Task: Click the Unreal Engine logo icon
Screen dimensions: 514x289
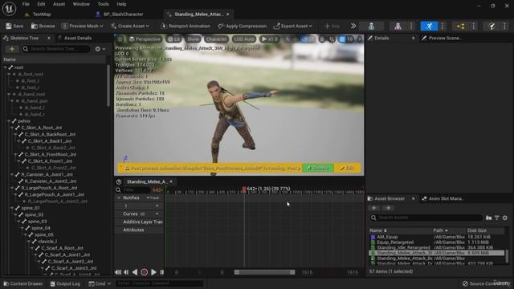Action: click(9, 9)
